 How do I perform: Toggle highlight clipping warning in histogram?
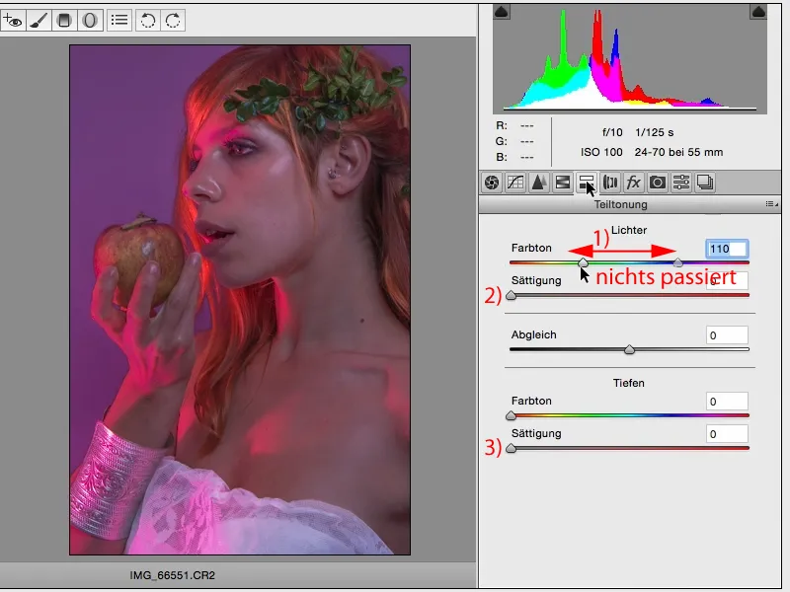[758, 12]
